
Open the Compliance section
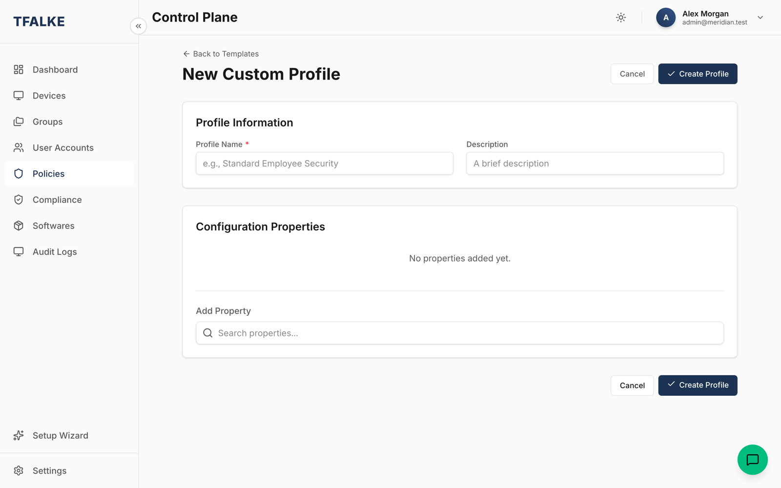click(69, 200)
